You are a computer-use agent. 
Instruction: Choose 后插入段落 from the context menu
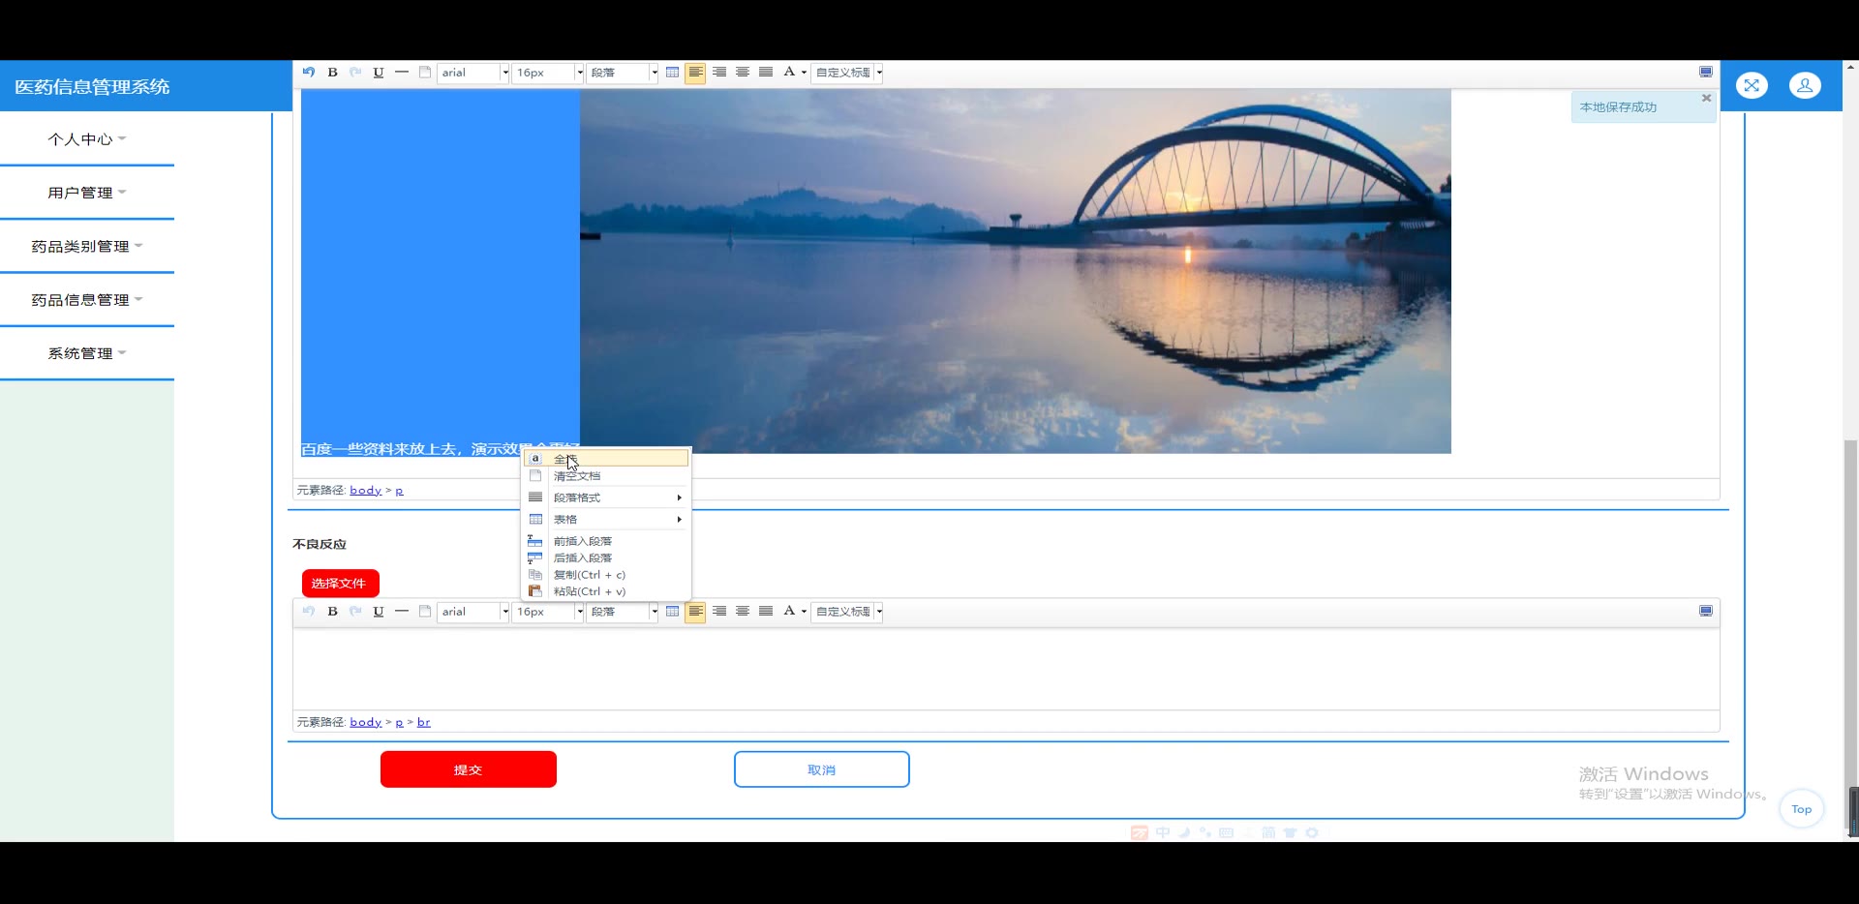[606, 558]
